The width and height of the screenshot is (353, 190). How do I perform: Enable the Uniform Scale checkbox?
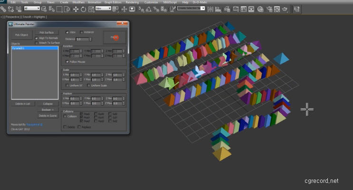88,85
